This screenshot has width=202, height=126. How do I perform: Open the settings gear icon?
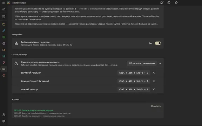point(4,121)
